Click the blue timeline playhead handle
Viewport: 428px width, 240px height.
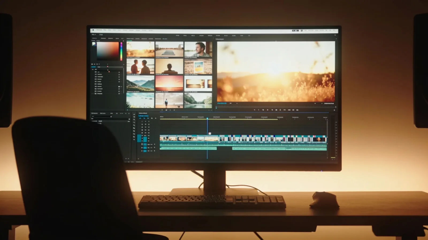point(207,118)
